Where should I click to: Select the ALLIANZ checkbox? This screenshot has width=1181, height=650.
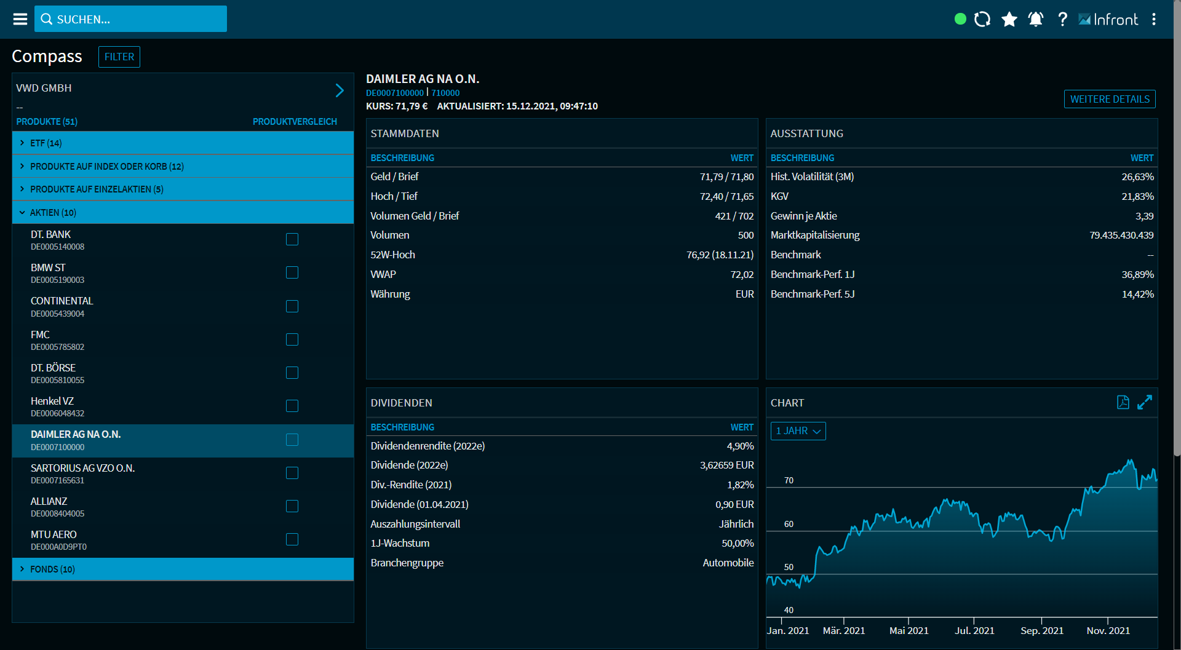(x=292, y=506)
